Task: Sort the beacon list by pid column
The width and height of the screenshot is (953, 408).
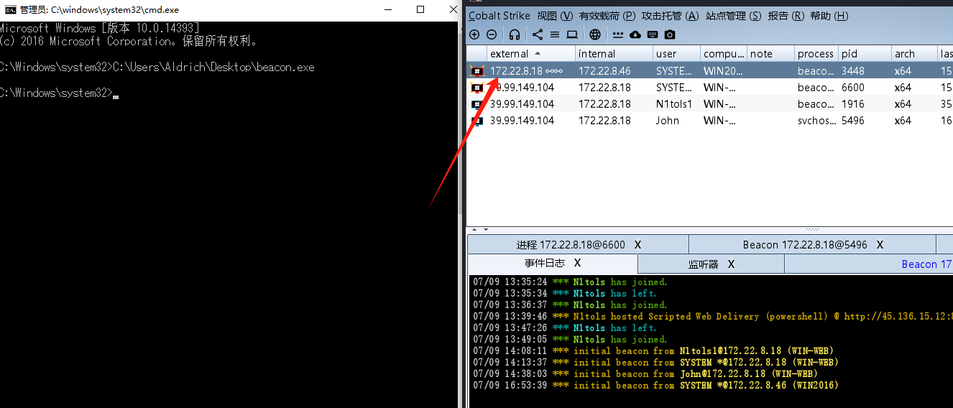Action: 850,54
